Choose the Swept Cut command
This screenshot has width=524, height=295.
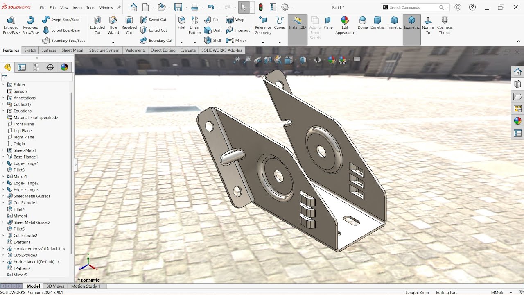pyautogui.click(x=153, y=20)
